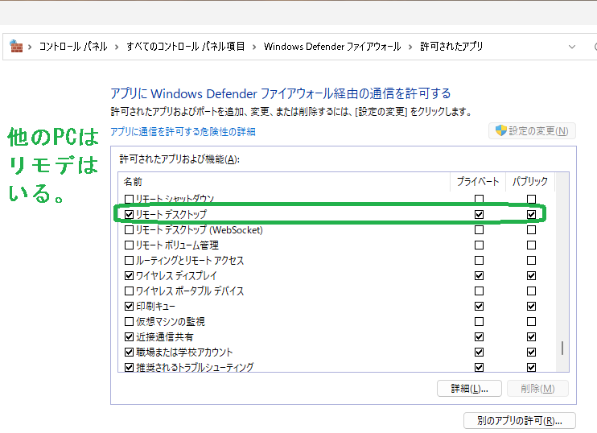Uncheck 印刷キュー name checkbox

tap(129, 307)
